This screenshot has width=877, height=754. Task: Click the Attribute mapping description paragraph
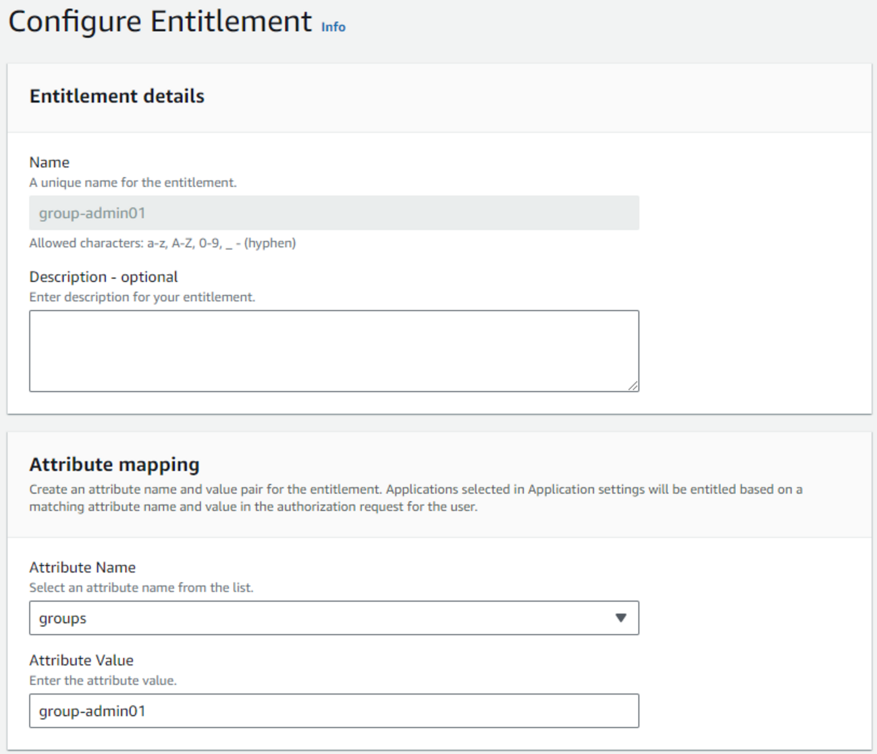415,498
